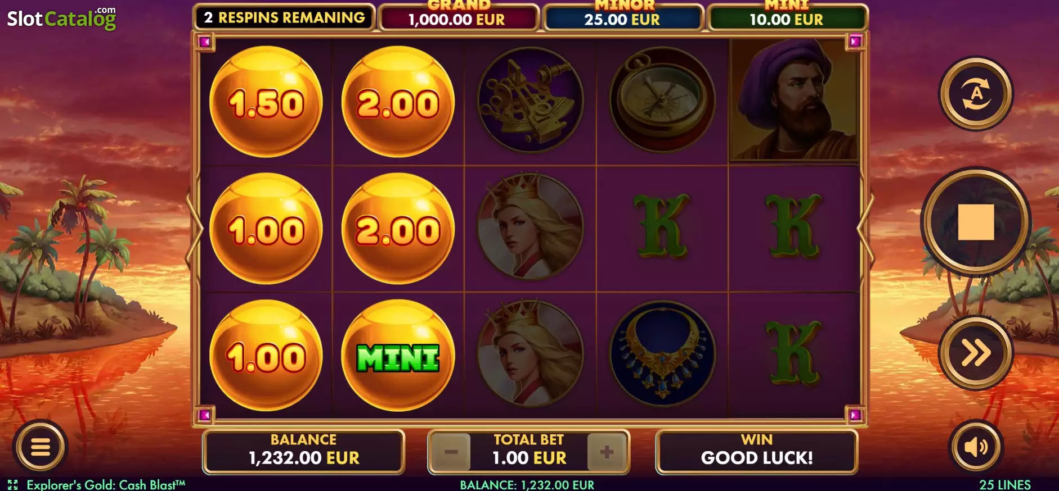The width and height of the screenshot is (1059, 491).
Task: Toggle fullscreen icon beside game title
Action: tap(13, 485)
